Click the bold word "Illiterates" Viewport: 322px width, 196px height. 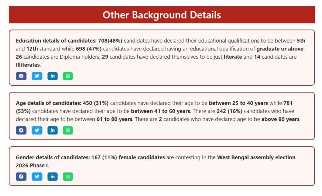click(28, 65)
